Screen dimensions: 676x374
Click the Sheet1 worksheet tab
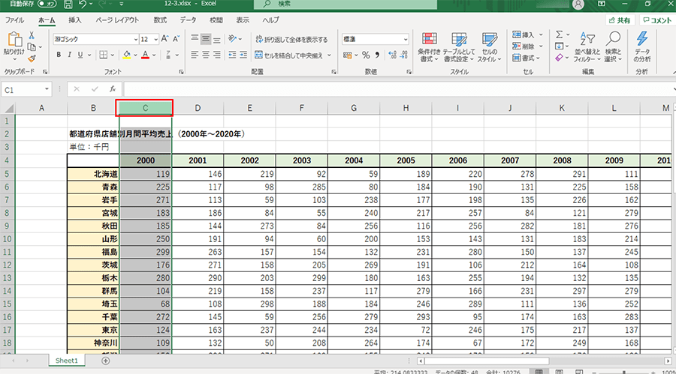(66, 361)
